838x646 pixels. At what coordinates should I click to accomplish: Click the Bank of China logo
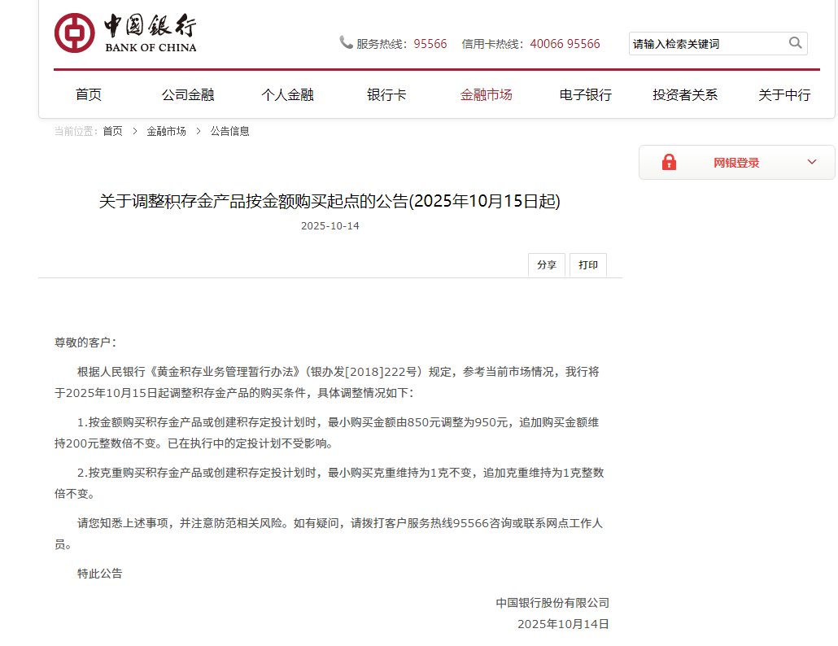pyautogui.click(x=124, y=33)
